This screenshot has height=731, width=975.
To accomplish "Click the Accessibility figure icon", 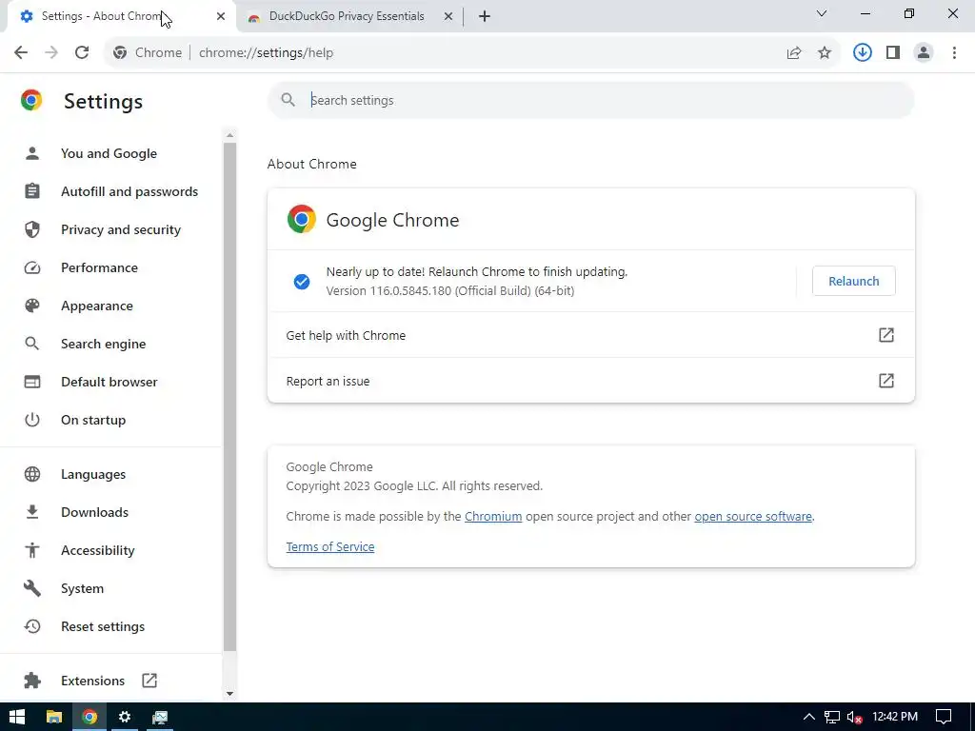I will click(x=32, y=550).
